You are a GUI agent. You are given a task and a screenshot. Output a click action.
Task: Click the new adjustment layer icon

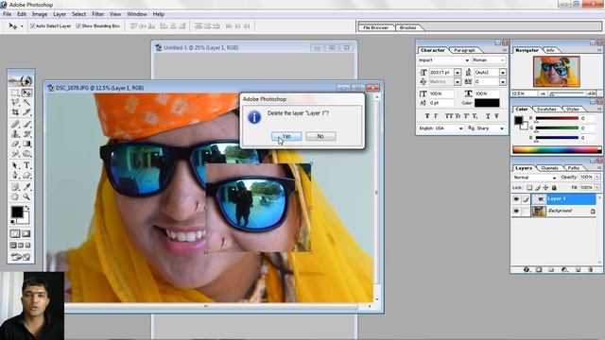click(564, 269)
